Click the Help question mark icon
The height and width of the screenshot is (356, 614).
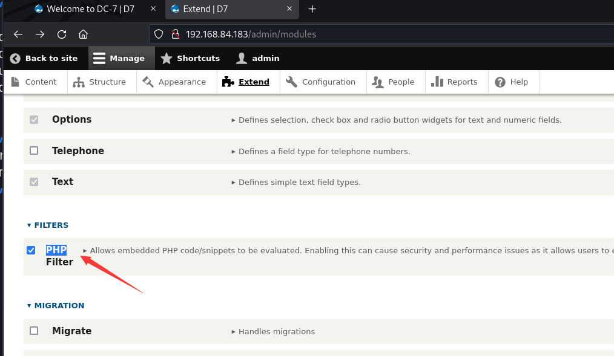pyautogui.click(x=500, y=82)
